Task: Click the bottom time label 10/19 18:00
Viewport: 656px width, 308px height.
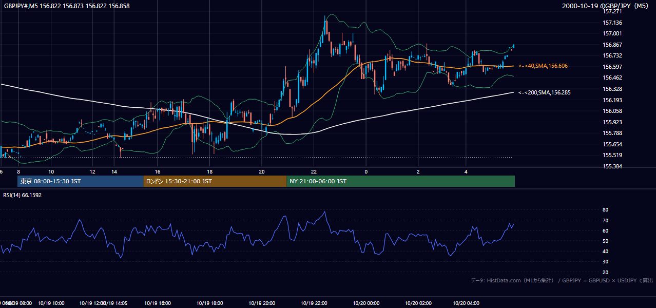Action: (x=209, y=303)
